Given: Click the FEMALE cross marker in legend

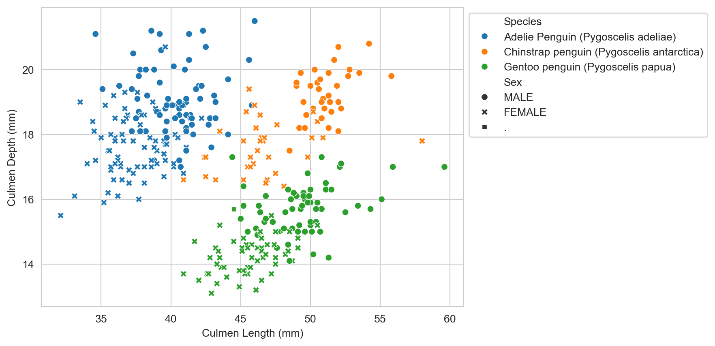Looking at the screenshot, I should [484, 112].
